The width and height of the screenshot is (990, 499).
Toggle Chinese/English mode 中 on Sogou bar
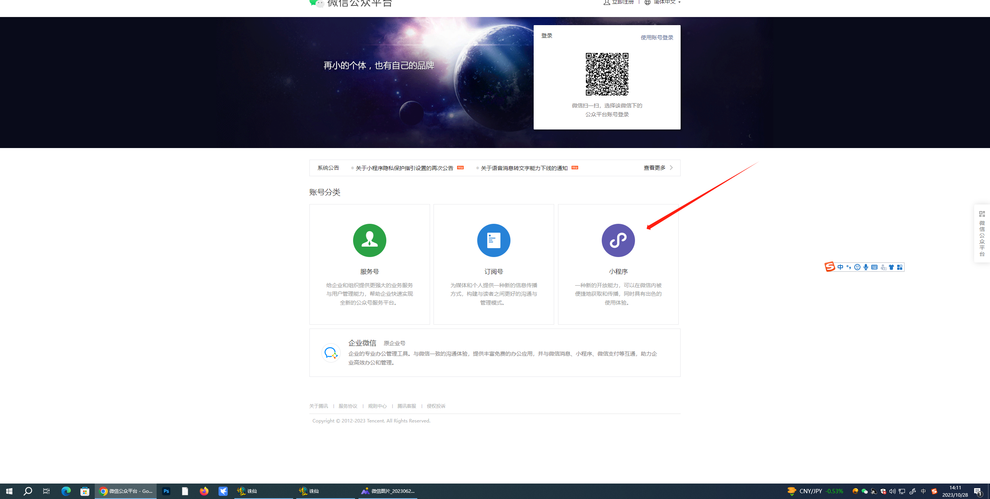pos(840,267)
